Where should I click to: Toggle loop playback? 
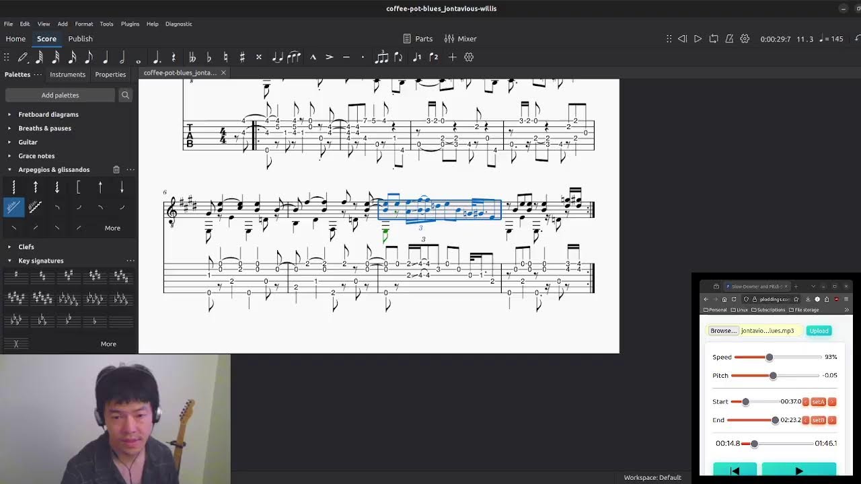(x=714, y=39)
